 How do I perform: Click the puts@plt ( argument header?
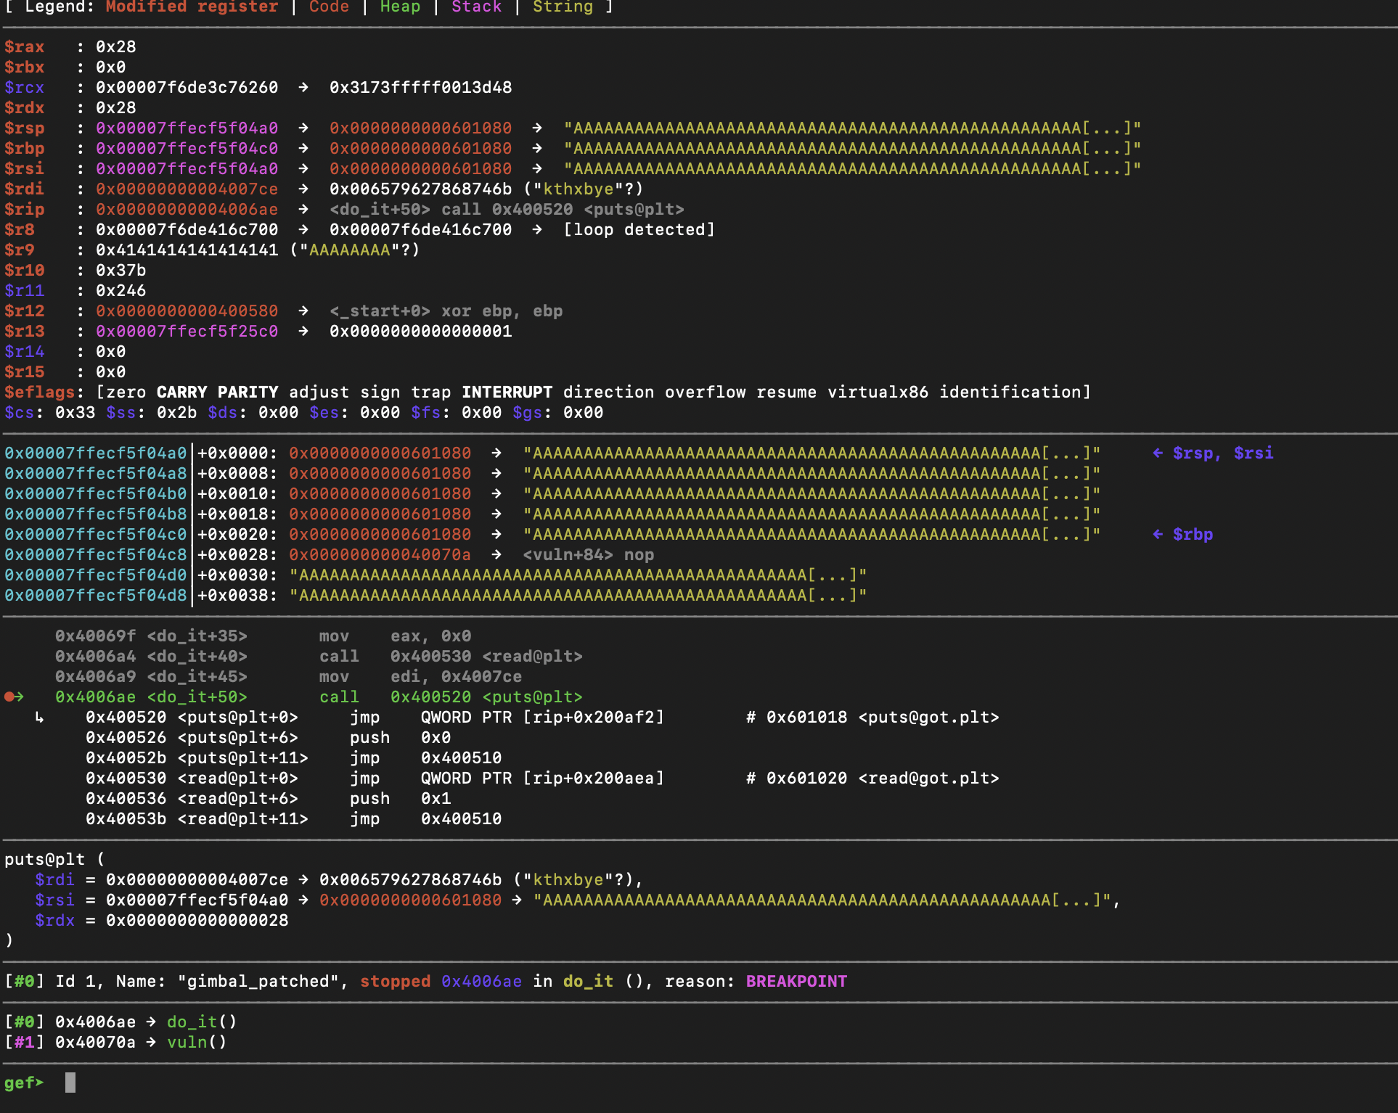54,859
